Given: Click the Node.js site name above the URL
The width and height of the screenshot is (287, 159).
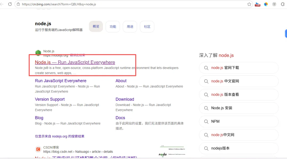Looking at the screenshot, I should click(x=49, y=51).
